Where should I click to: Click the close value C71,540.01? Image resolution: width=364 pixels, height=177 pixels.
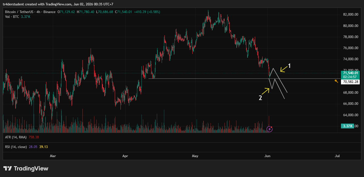pos(123,12)
